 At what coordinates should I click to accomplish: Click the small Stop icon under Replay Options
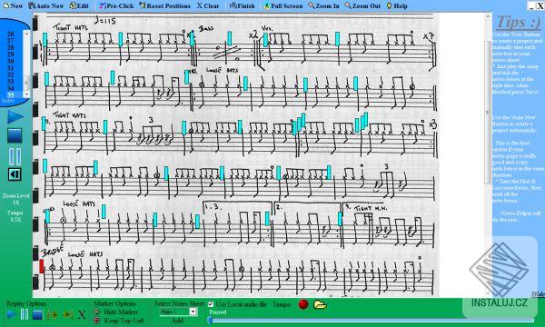tap(37, 315)
